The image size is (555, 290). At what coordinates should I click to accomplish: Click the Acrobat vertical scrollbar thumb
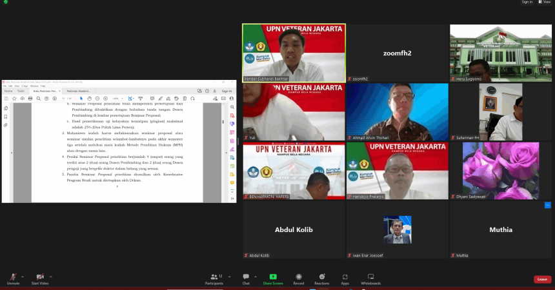click(x=223, y=122)
